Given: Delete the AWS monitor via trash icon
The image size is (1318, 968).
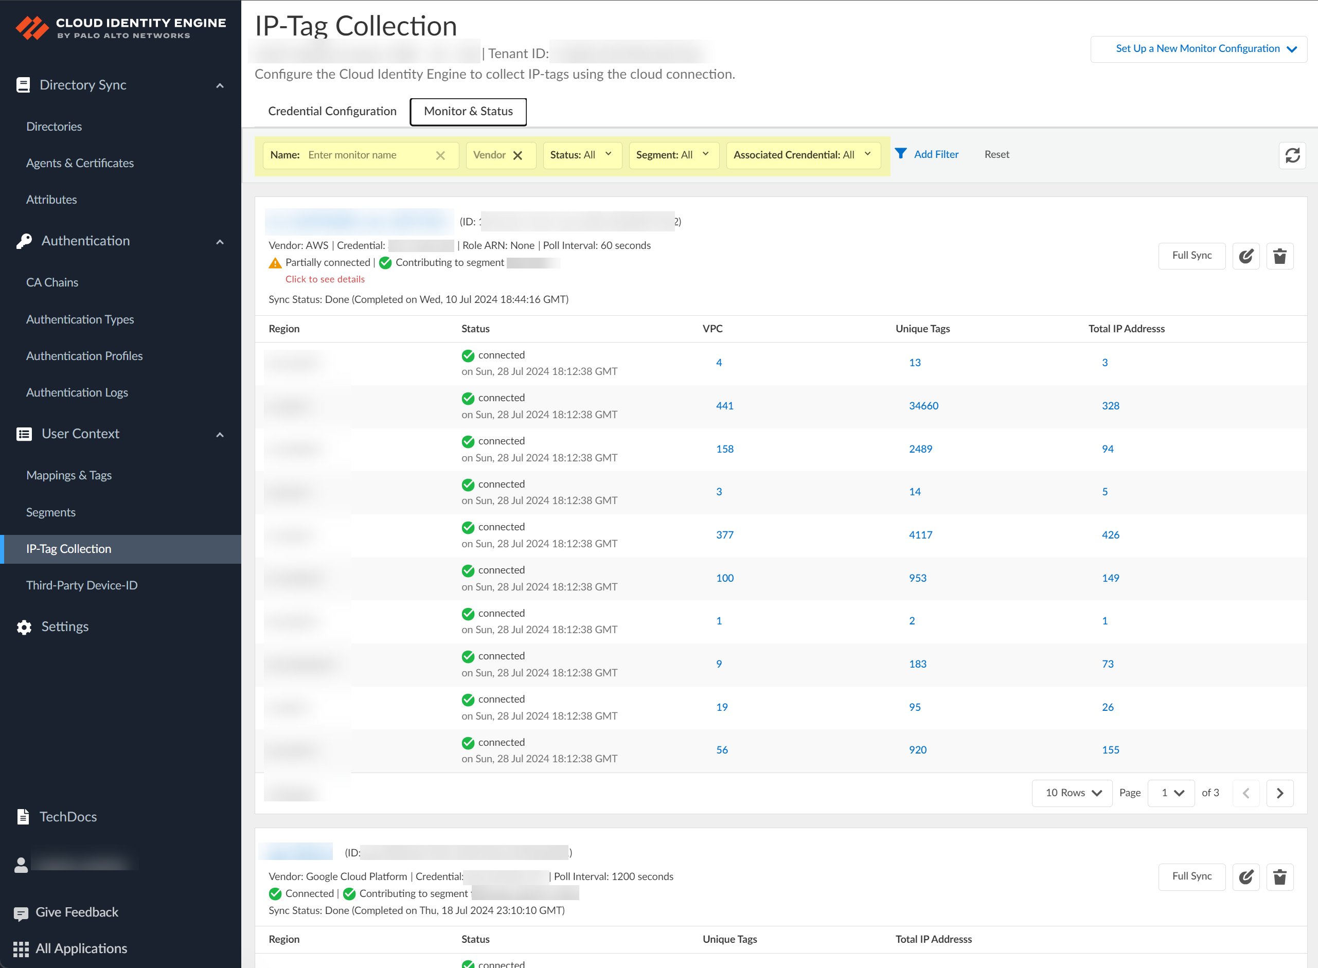Looking at the screenshot, I should coord(1280,256).
